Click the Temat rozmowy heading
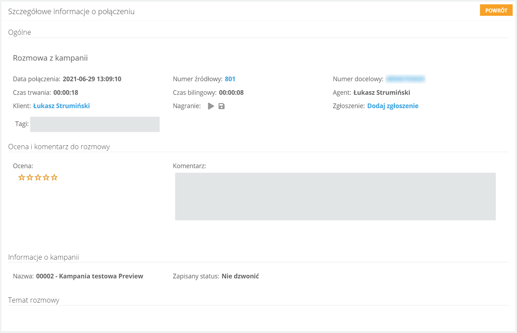 [x=34, y=300]
